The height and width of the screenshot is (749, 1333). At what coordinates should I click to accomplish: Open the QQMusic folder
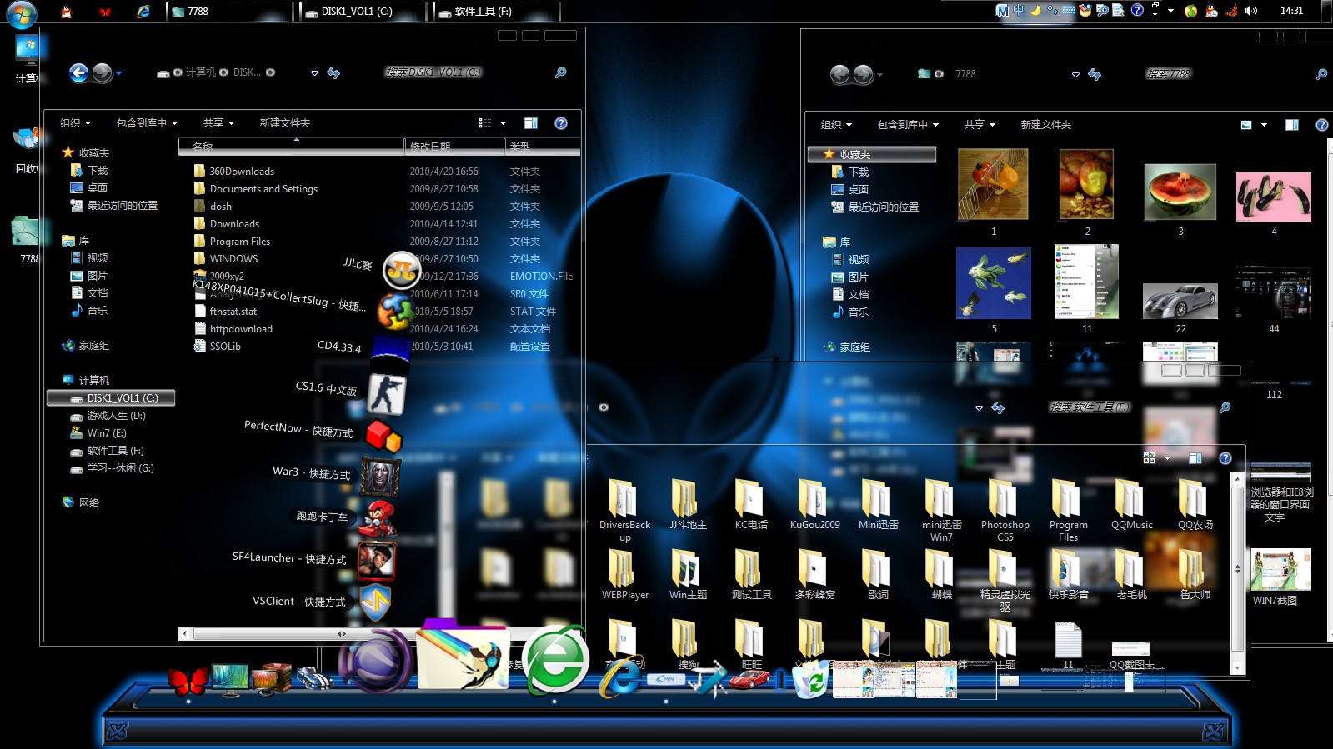[x=1131, y=505]
